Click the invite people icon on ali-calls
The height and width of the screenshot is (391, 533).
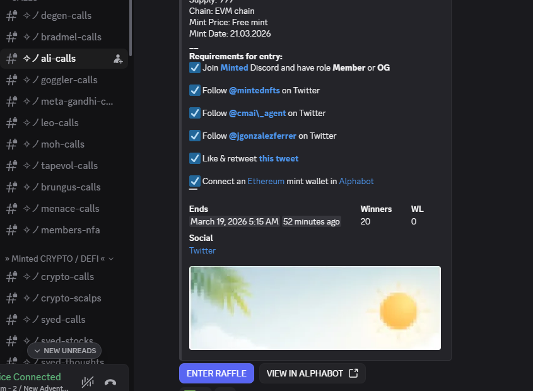pyautogui.click(x=118, y=59)
